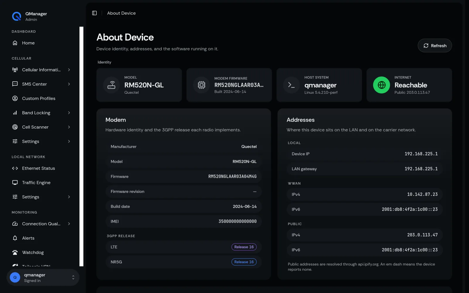
Task: Go to Ethernet Status
Action: coord(43,168)
